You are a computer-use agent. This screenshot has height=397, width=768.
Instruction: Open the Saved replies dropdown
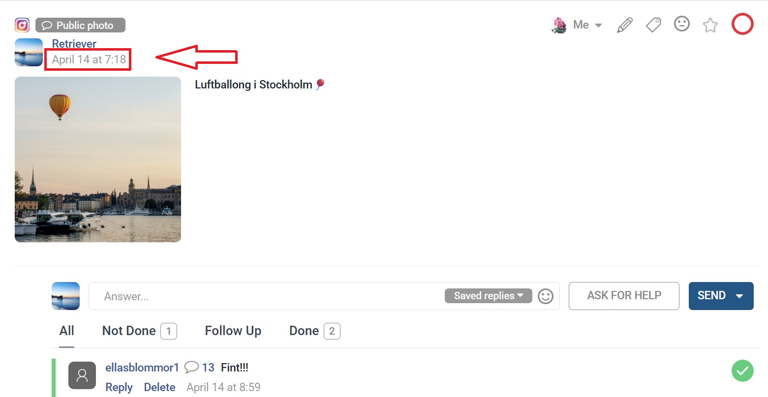point(489,296)
